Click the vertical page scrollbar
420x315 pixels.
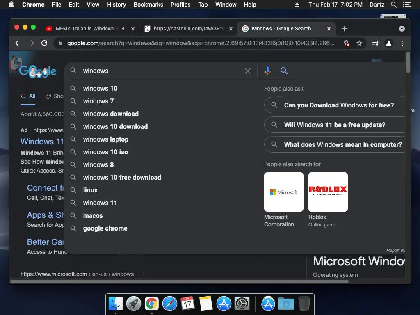(408, 62)
